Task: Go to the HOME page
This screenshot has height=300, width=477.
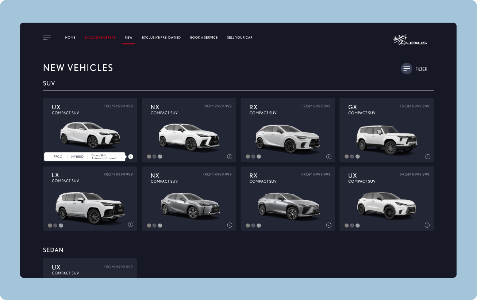Action: [70, 38]
